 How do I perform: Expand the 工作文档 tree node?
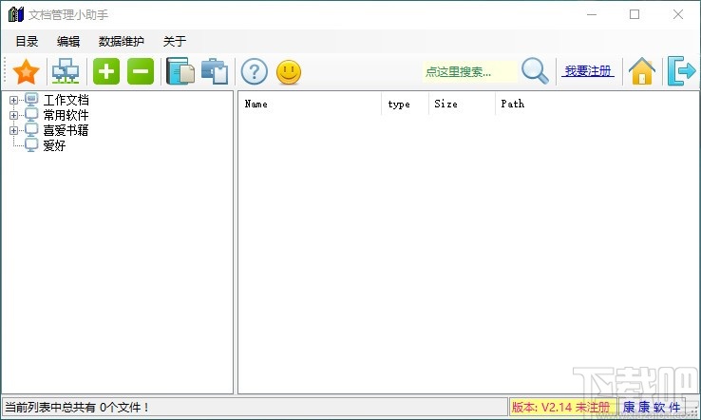pos(13,100)
